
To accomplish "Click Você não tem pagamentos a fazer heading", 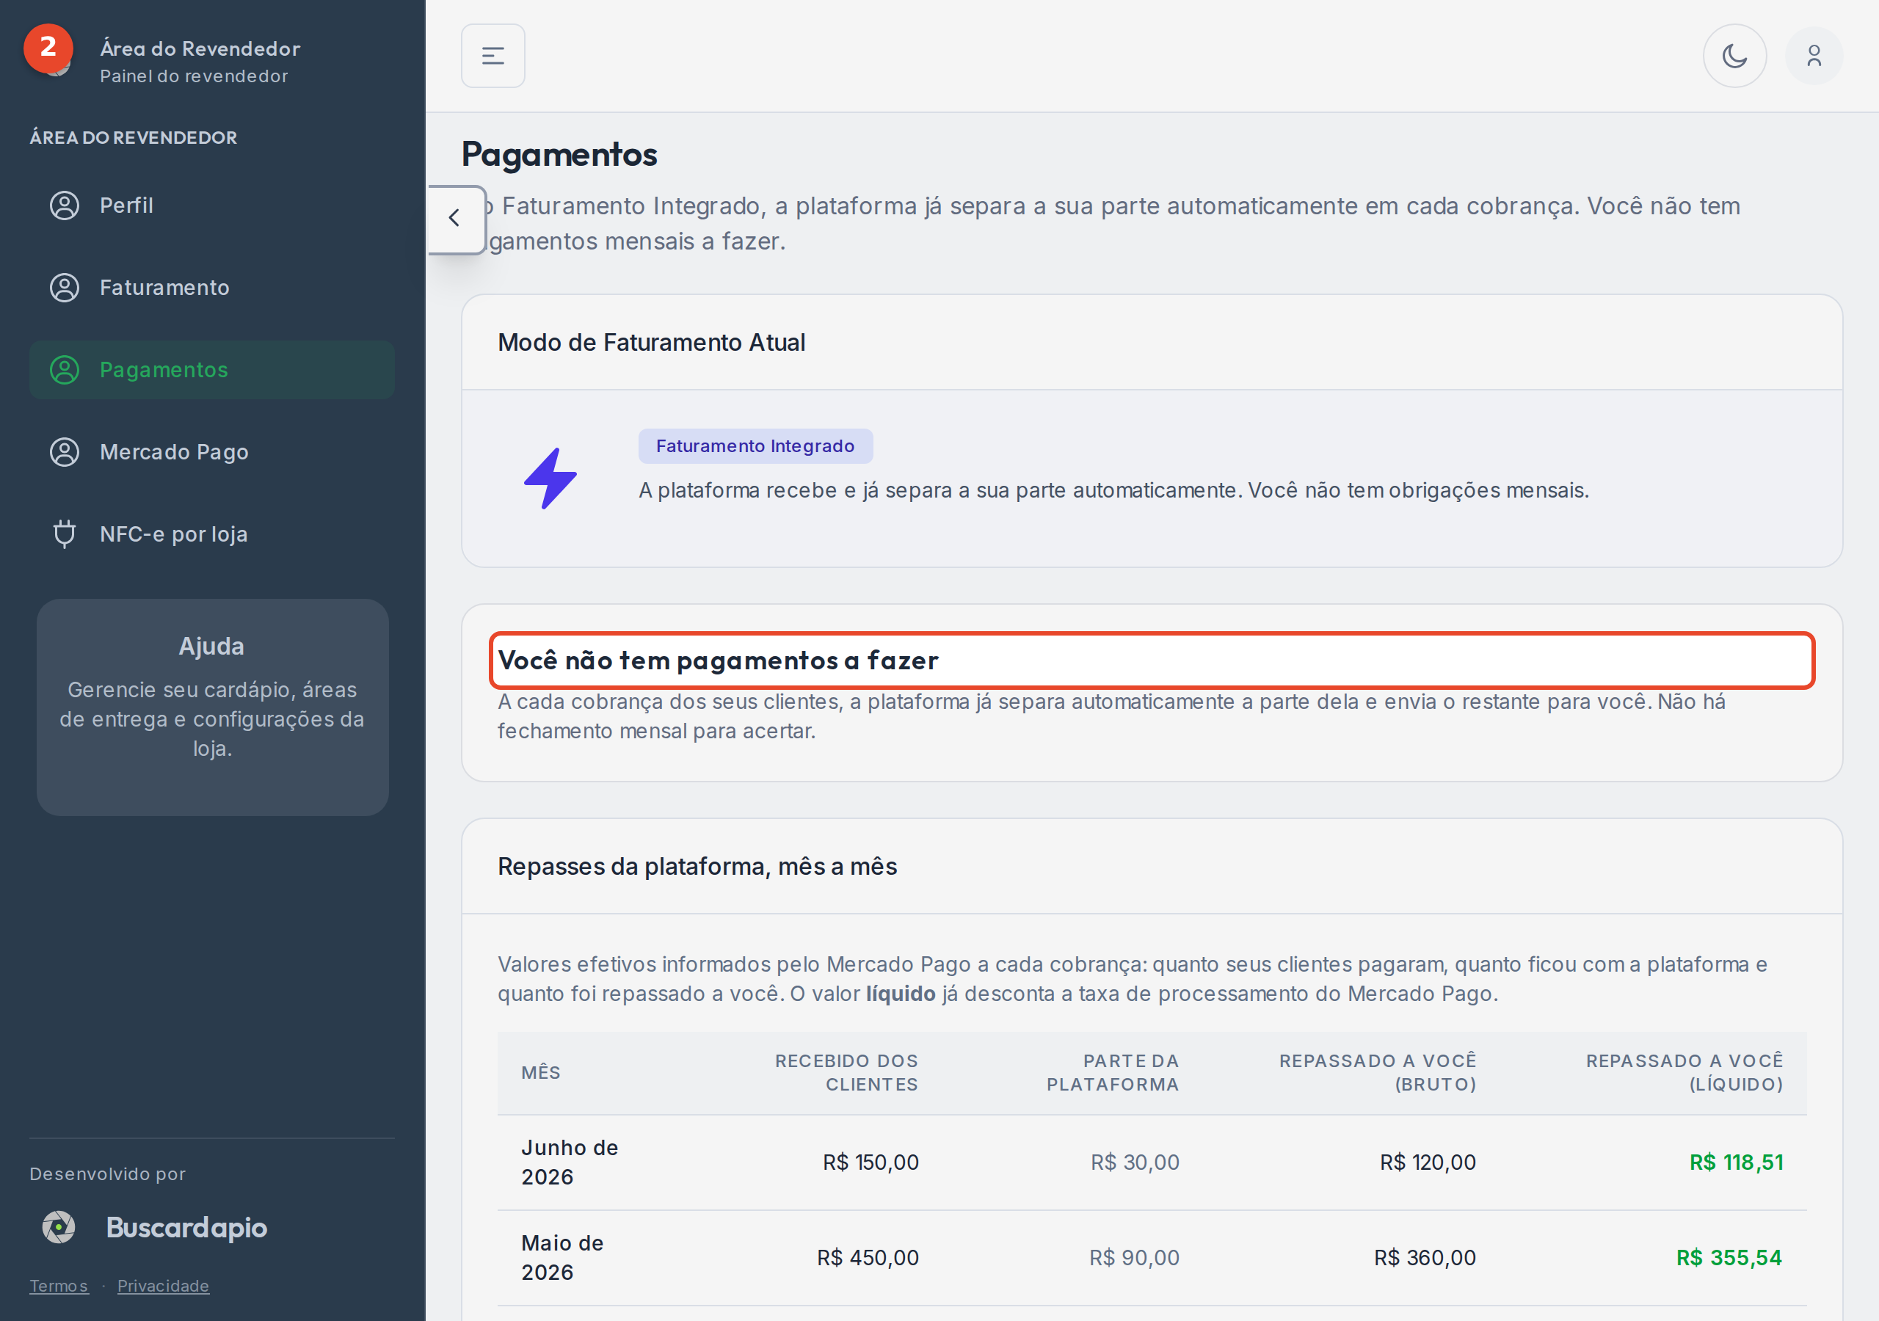I will click(718, 660).
